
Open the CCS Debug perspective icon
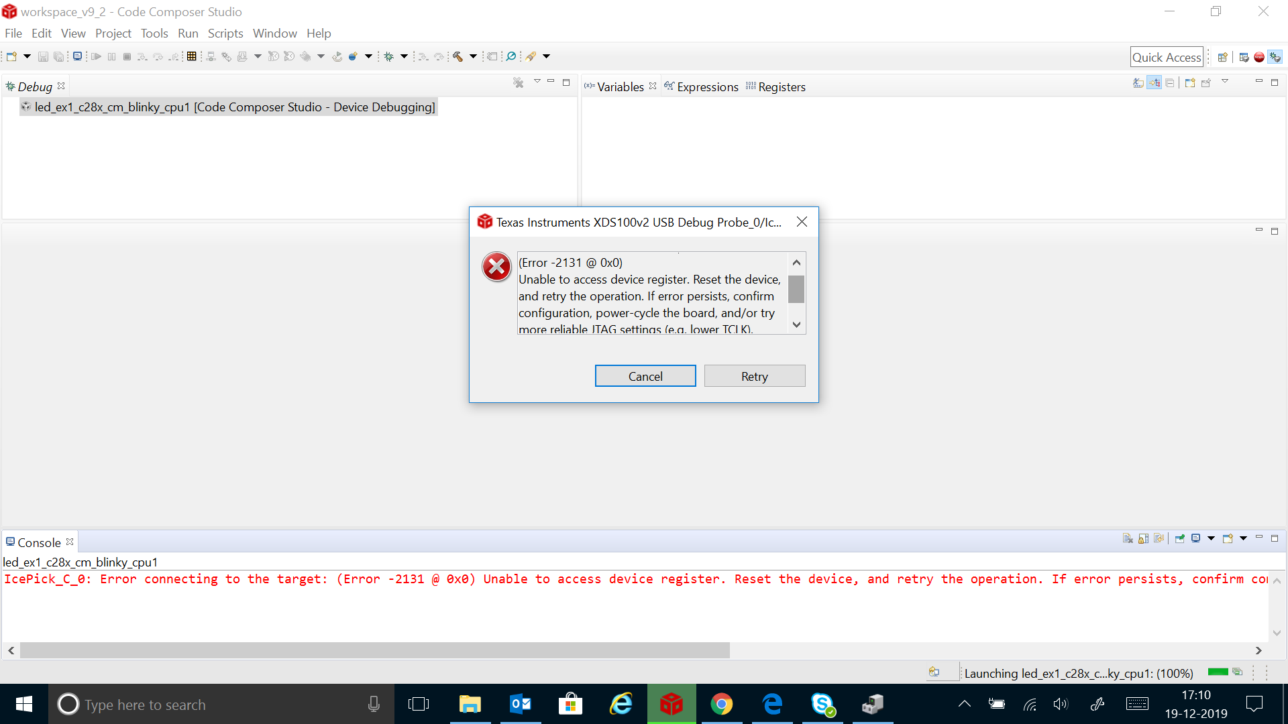point(1275,57)
